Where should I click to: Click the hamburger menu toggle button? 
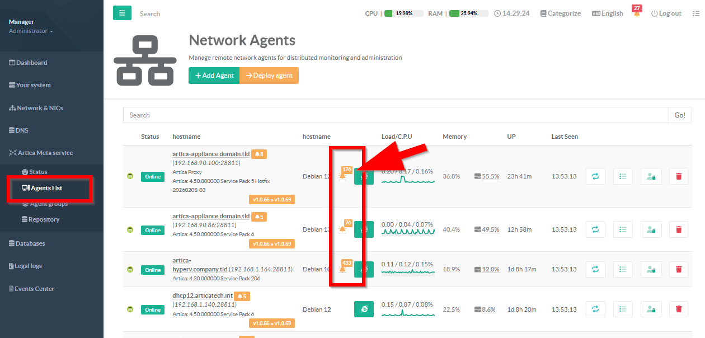point(122,13)
